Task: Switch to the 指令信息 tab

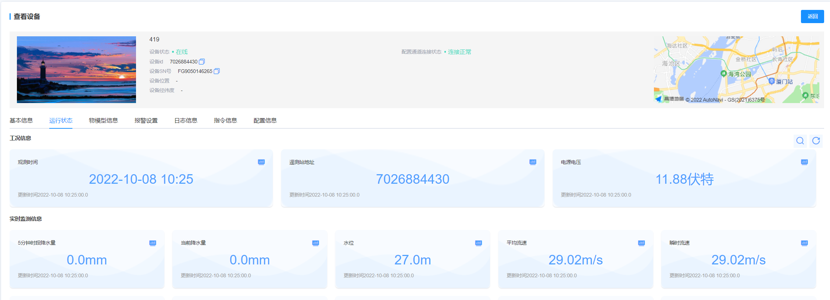Action: tap(225, 120)
